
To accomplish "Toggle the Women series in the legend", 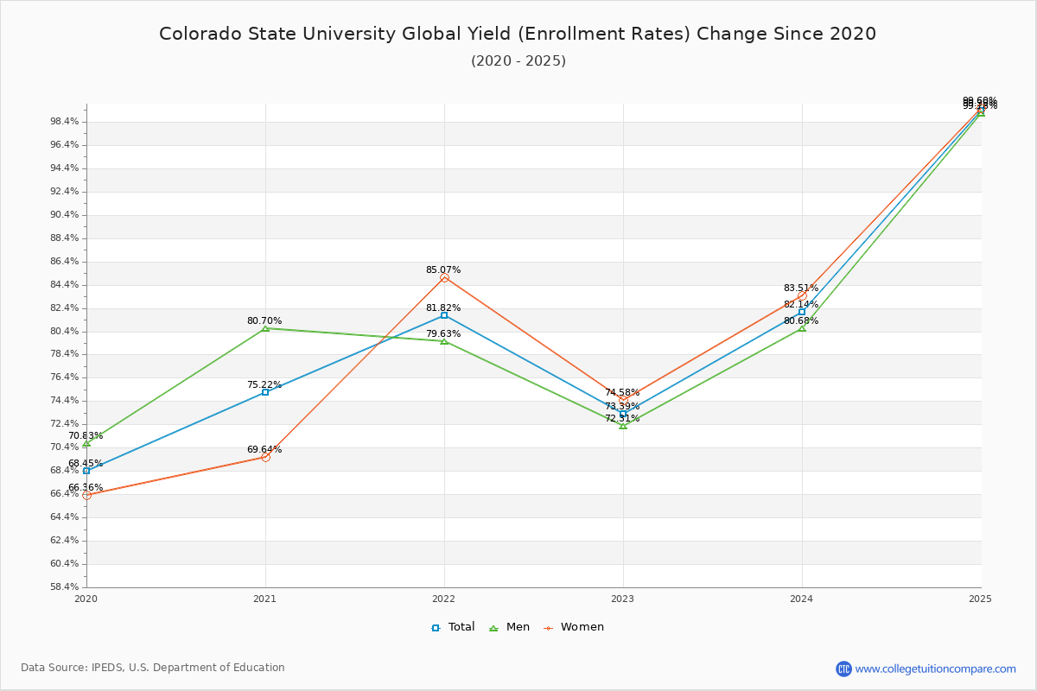I will pyautogui.click(x=573, y=627).
